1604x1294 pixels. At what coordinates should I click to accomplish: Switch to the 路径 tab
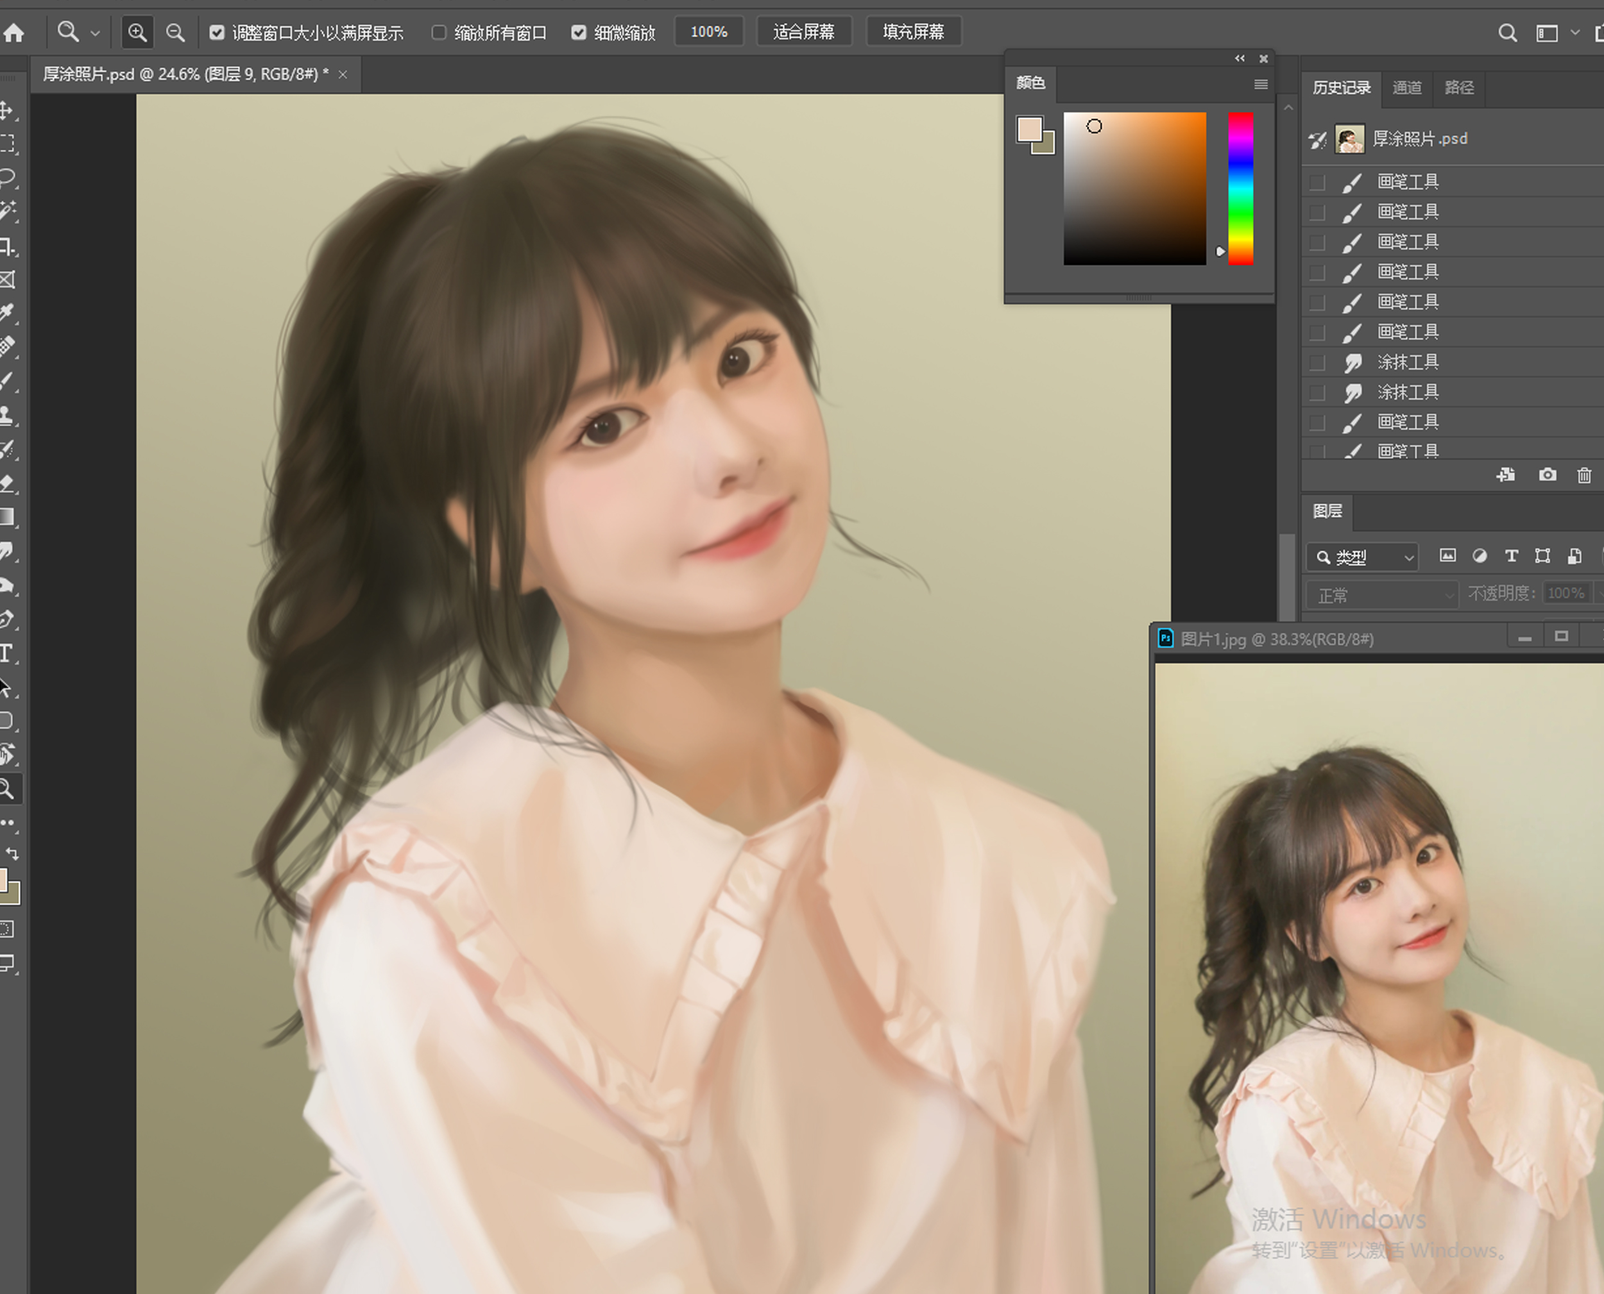(x=1458, y=88)
